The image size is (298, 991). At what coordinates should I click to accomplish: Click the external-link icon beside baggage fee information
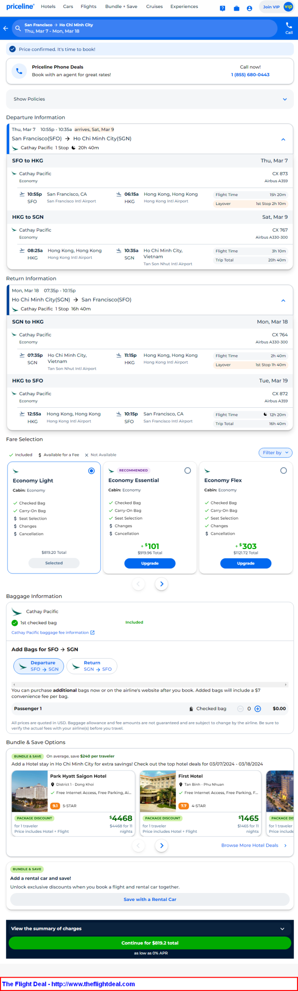coord(93,632)
